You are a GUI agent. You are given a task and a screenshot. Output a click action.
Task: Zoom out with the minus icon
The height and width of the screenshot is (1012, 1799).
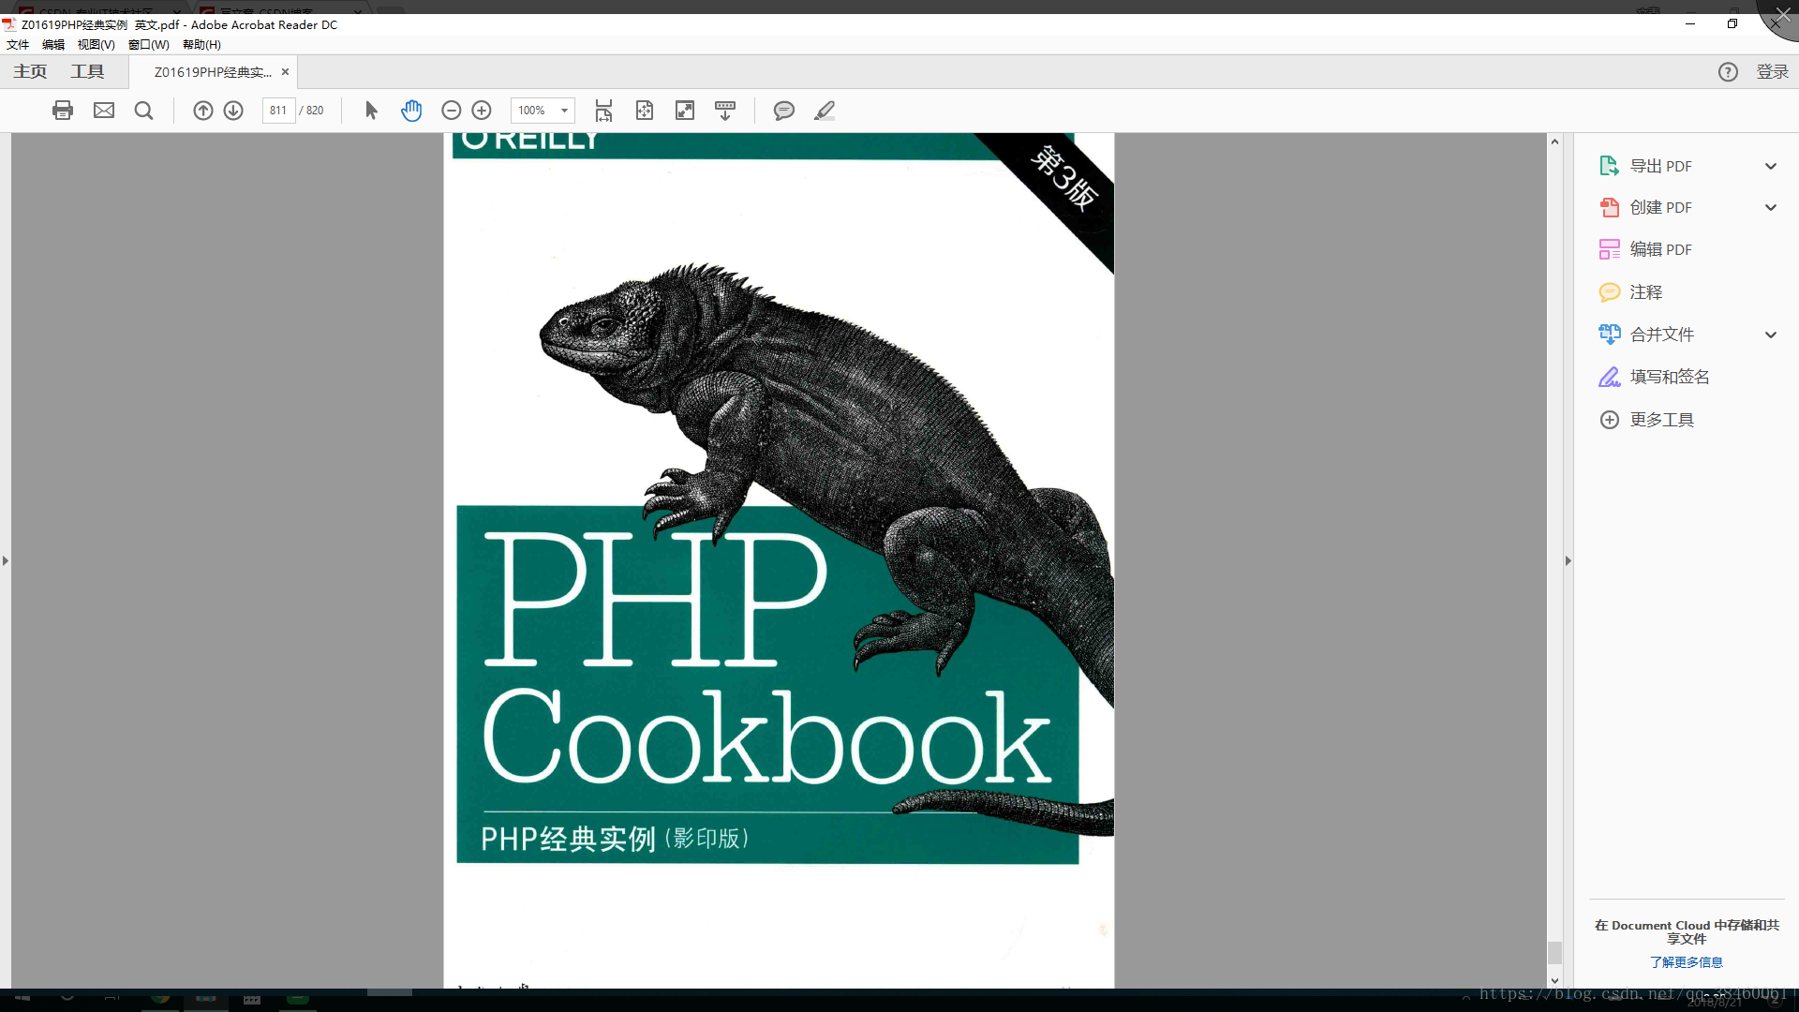(451, 111)
